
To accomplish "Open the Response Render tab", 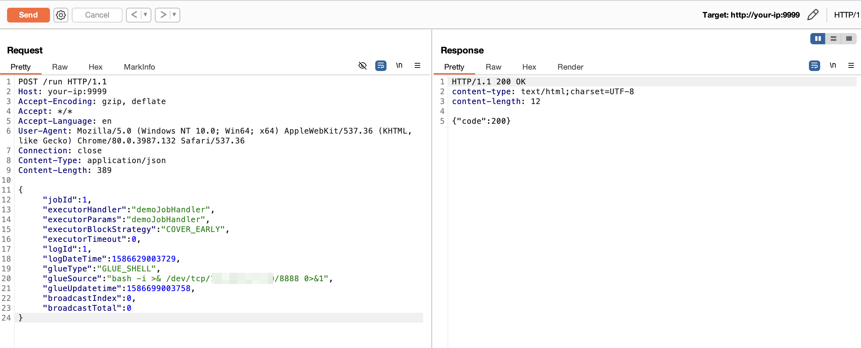I will point(570,67).
